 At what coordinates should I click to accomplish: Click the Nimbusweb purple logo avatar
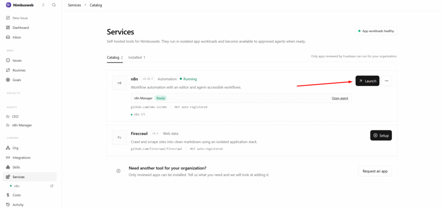tap(8, 5)
